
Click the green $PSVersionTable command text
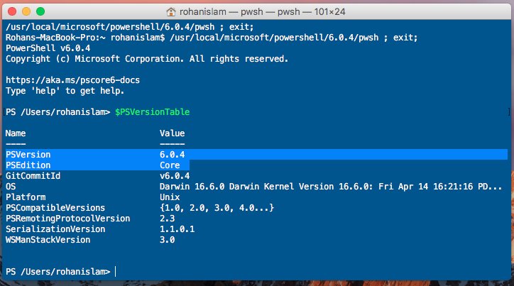click(x=153, y=112)
